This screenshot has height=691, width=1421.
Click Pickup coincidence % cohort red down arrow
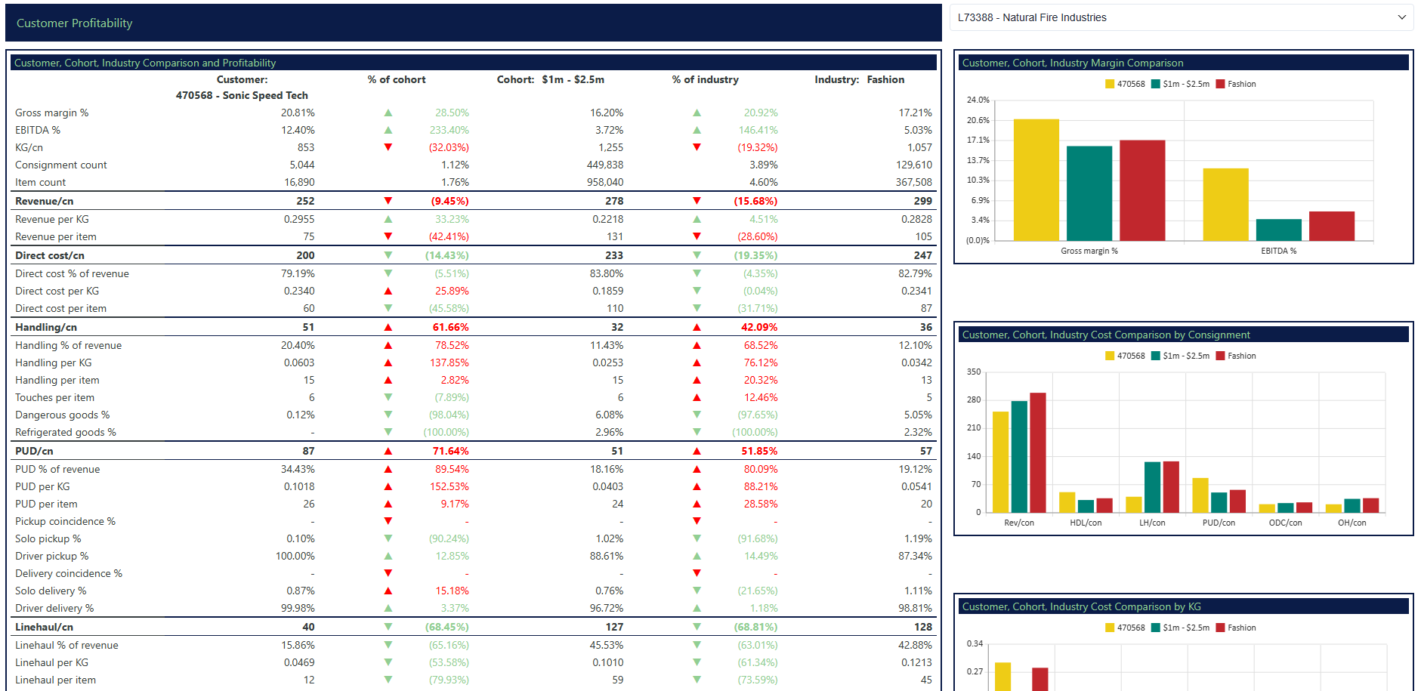[x=388, y=521]
